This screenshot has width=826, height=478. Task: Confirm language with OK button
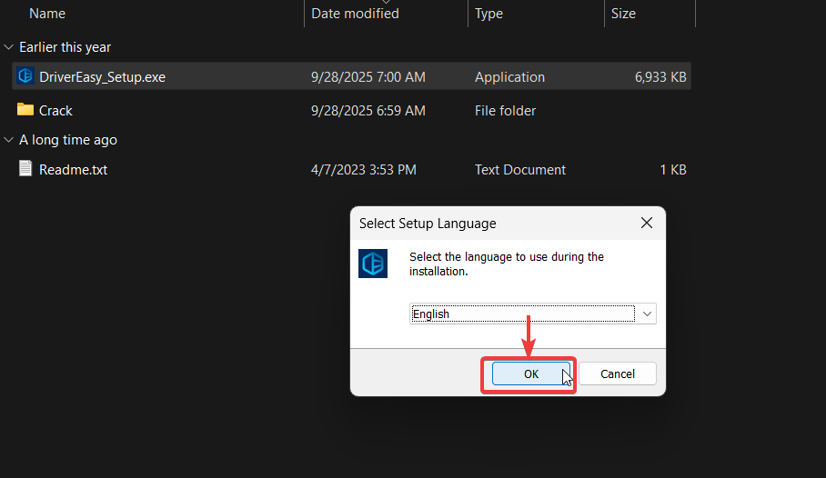point(531,373)
